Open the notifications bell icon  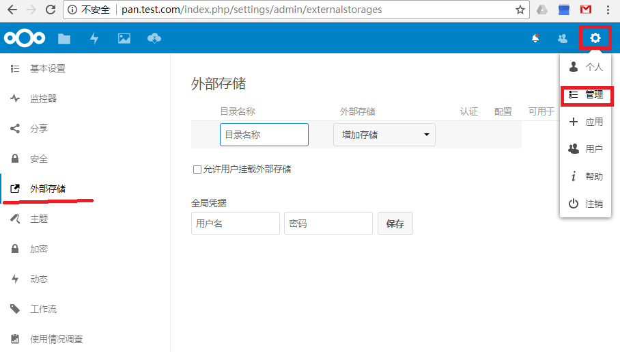(535, 39)
